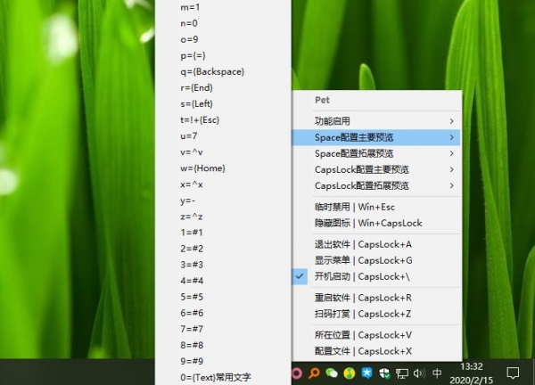Click submenu row 1=#1

223,233
